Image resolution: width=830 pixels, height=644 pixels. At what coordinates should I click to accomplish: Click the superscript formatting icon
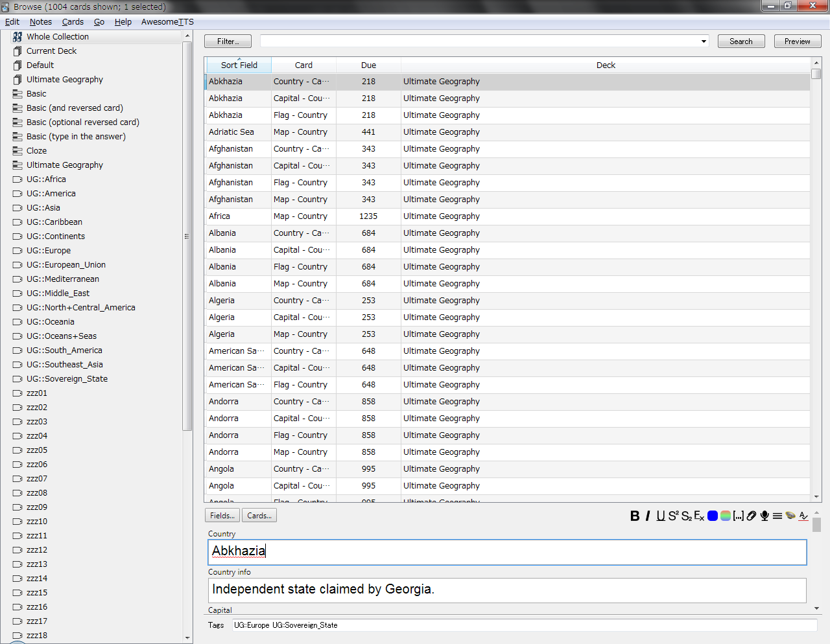click(x=673, y=516)
